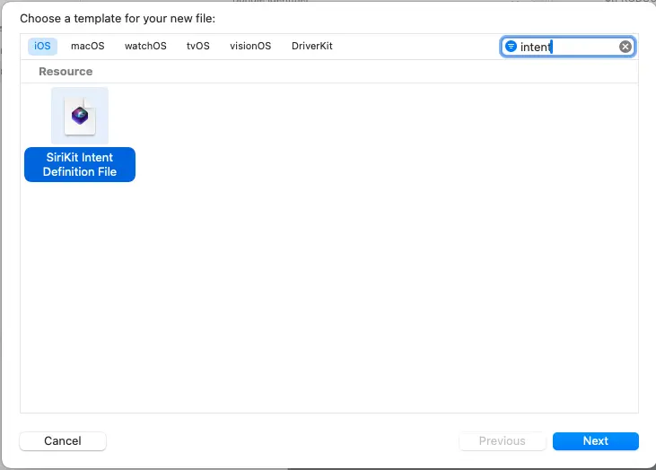Click the Resource section header
Screen dimensions: 656x470
point(66,72)
